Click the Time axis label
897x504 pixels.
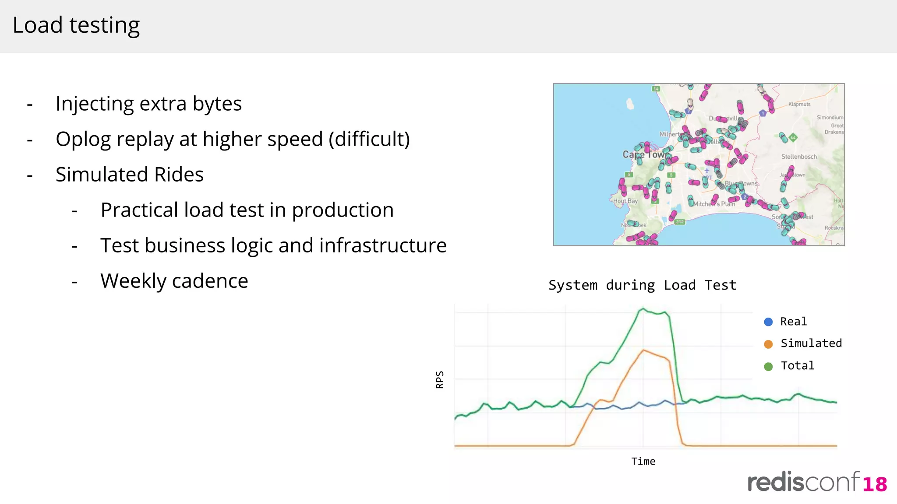point(643,462)
